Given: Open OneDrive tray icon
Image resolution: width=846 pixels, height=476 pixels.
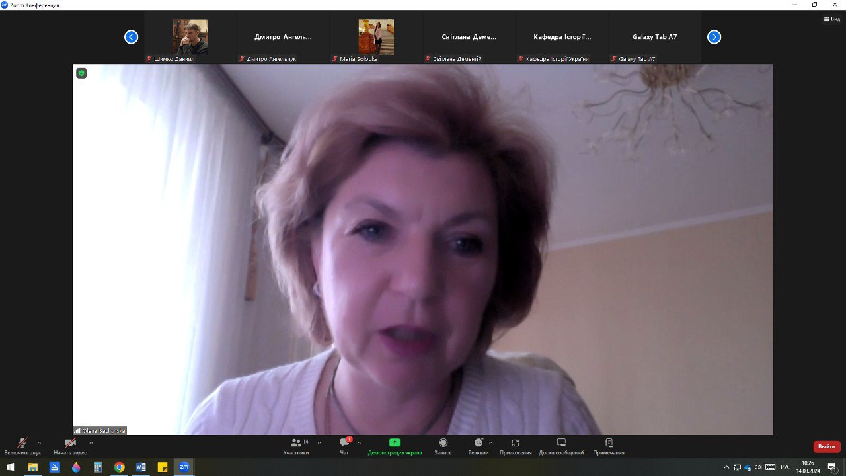Looking at the screenshot, I should 748,467.
